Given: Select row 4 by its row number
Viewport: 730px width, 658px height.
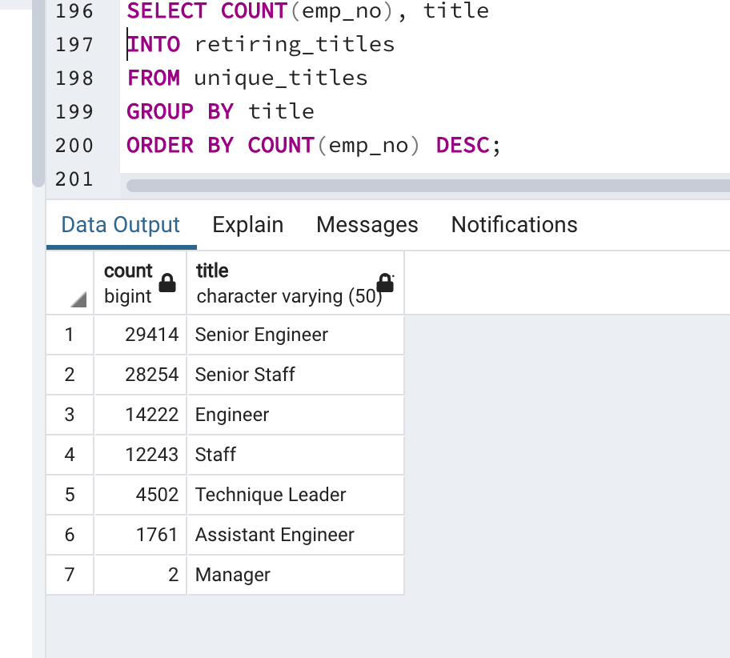Looking at the screenshot, I should pos(70,455).
